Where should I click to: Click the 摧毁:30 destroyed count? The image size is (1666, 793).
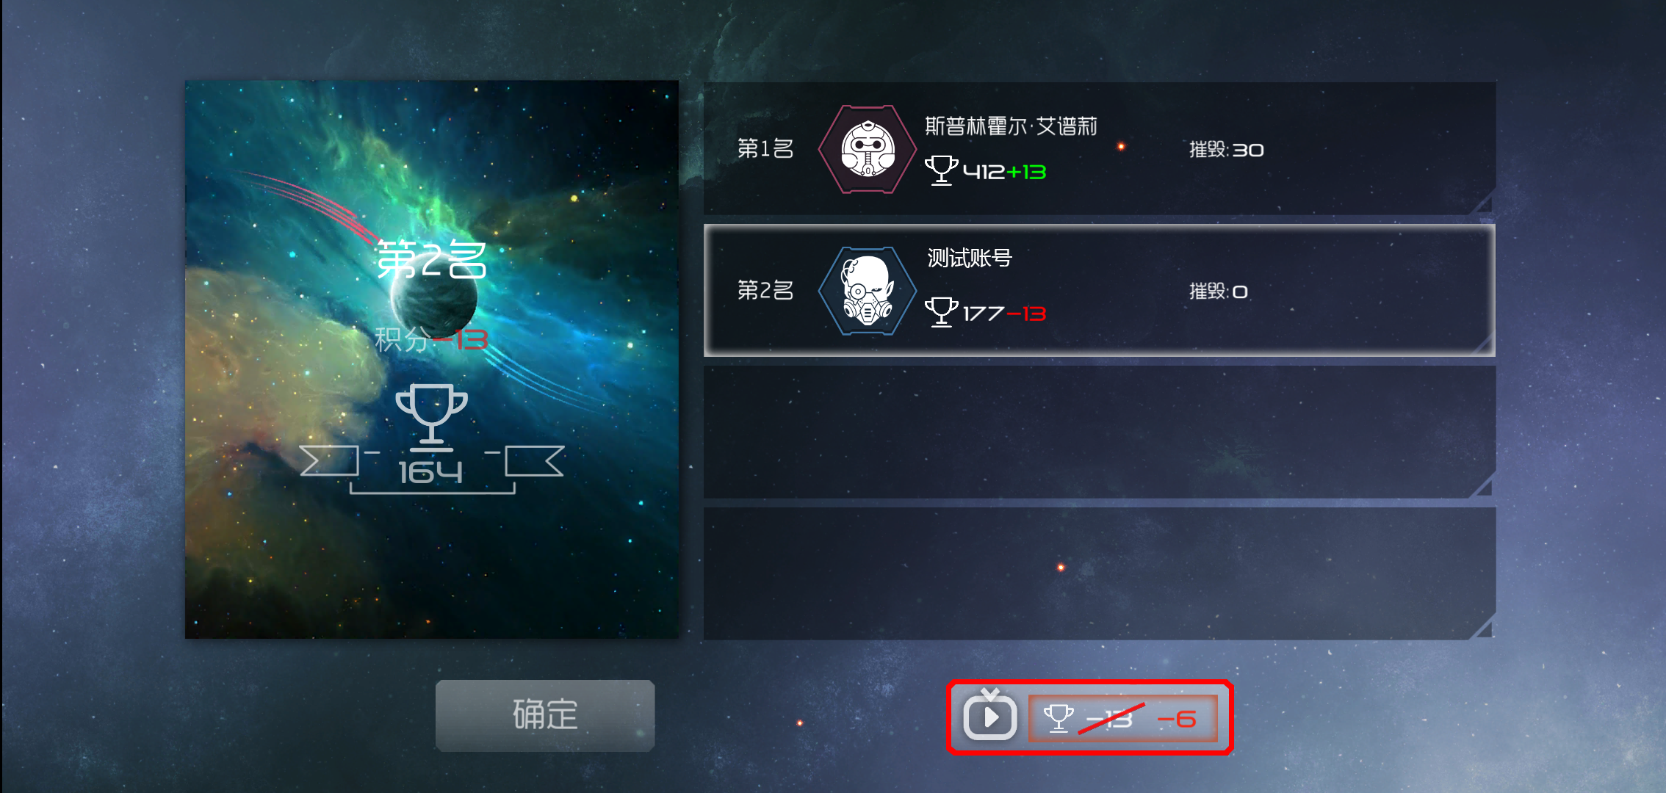[1227, 150]
